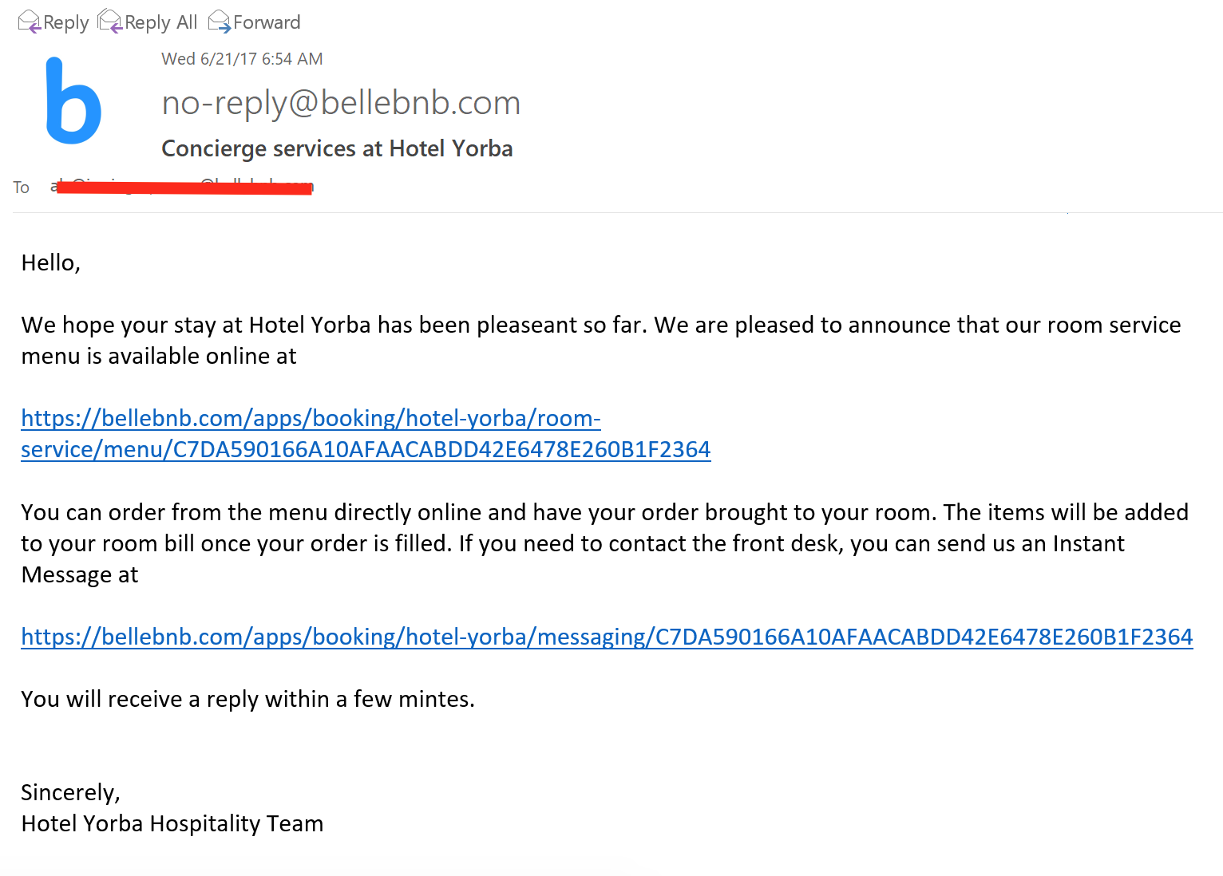The image size is (1223, 876).
Task: Click the Hello greeting line
Action: (x=51, y=263)
